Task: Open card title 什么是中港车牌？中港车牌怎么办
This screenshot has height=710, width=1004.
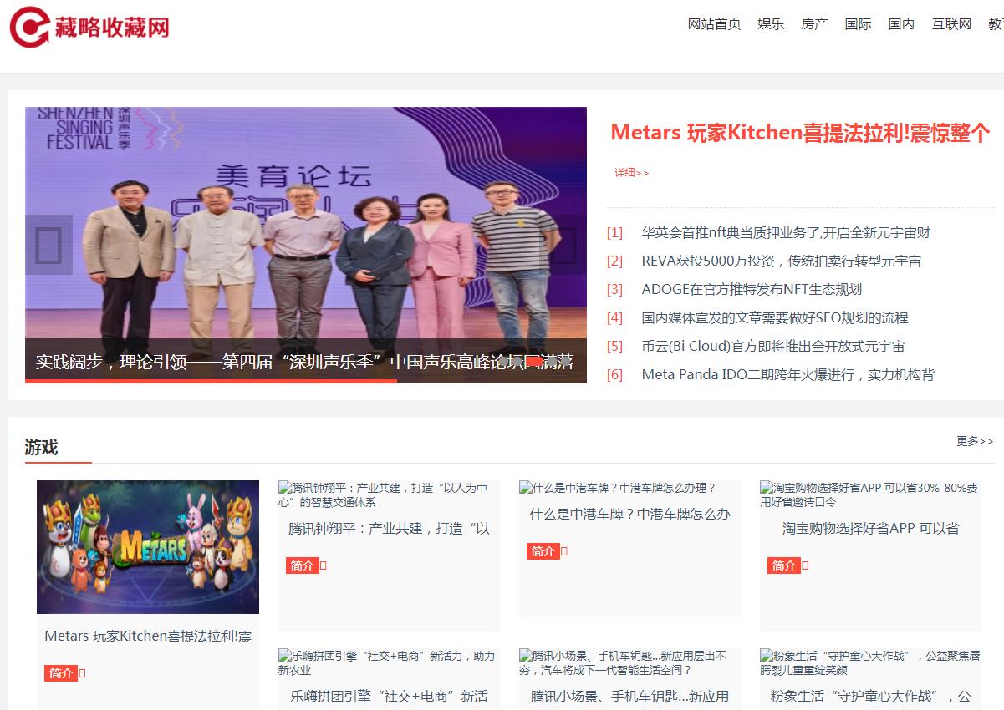Action: [629, 515]
